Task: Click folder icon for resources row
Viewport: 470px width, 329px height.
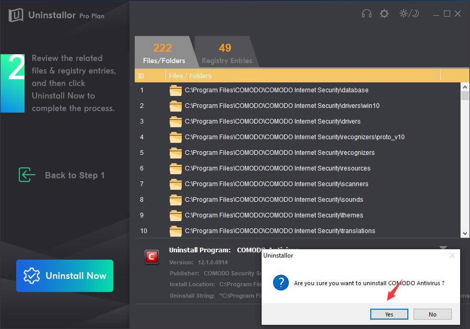Action: [x=175, y=168]
